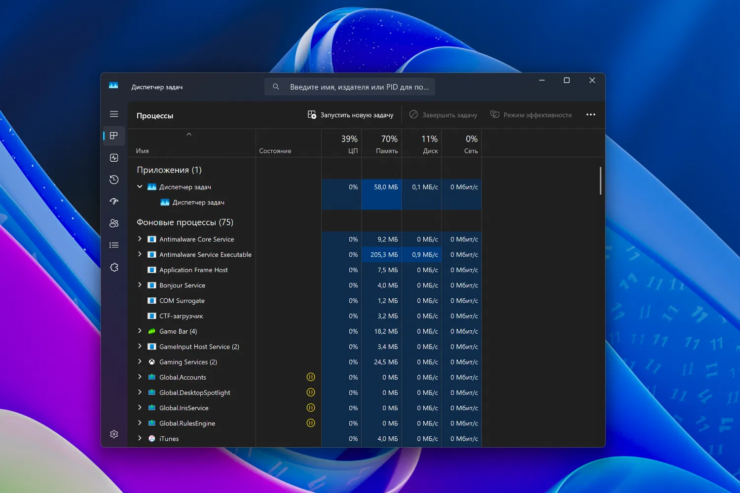The width and height of the screenshot is (740, 493).
Task: Select the Application Frame Host row name
Action: coord(193,270)
